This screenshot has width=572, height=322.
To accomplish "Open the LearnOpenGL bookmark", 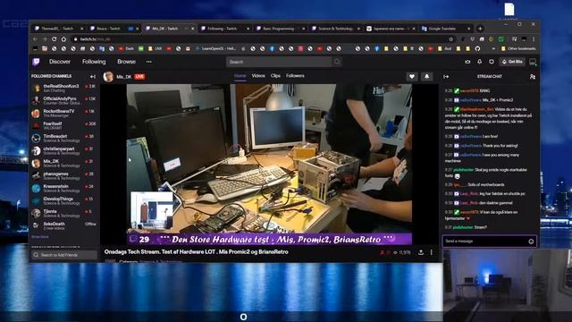I will click(215, 48).
